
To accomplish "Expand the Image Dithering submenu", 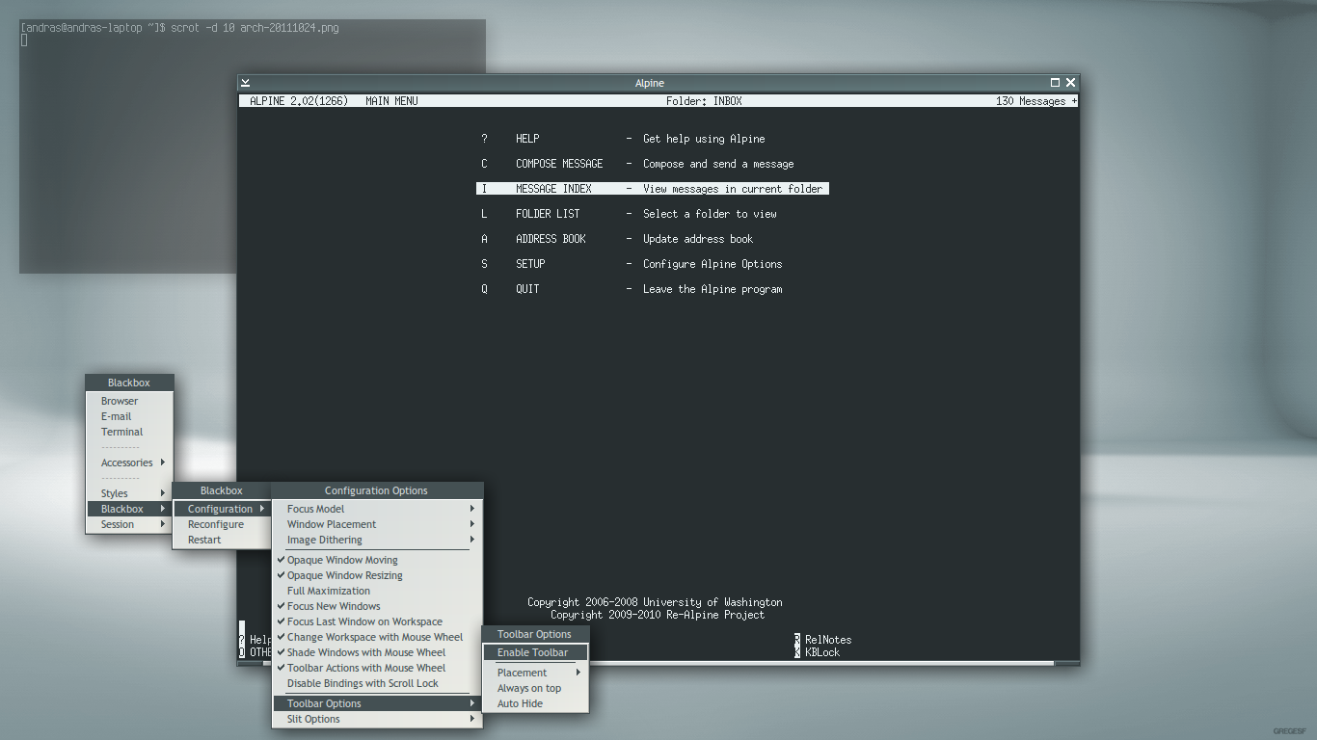I will coord(377,540).
